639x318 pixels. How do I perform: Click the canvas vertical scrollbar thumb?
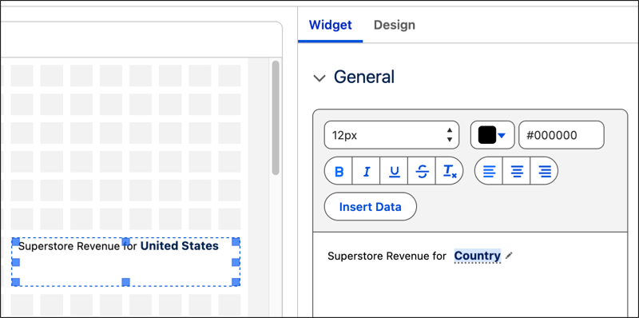click(x=276, y=117)
